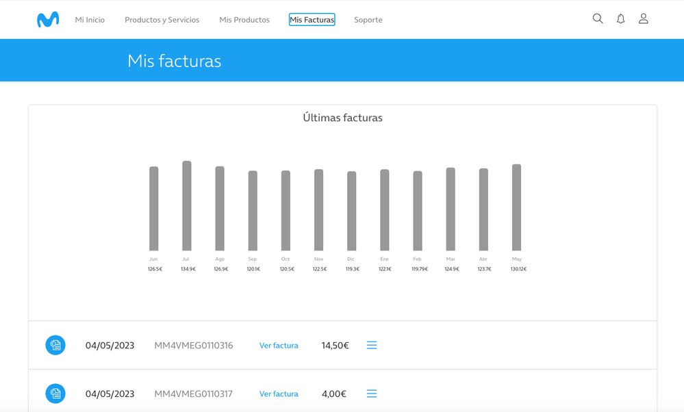Open the Soporte section

click(368, 20)
